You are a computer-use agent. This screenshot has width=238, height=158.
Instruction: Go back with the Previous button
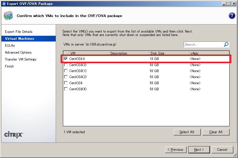click(176, 150)
